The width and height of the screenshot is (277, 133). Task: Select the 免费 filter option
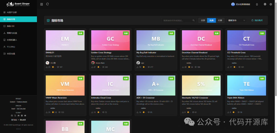tap(211, 20)
